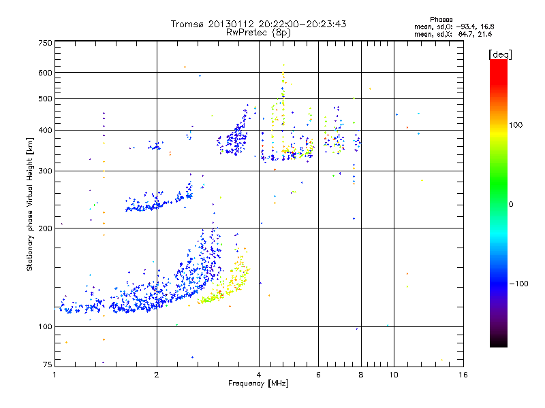Click the 'Phases' header label

click(x=441, y=20)
